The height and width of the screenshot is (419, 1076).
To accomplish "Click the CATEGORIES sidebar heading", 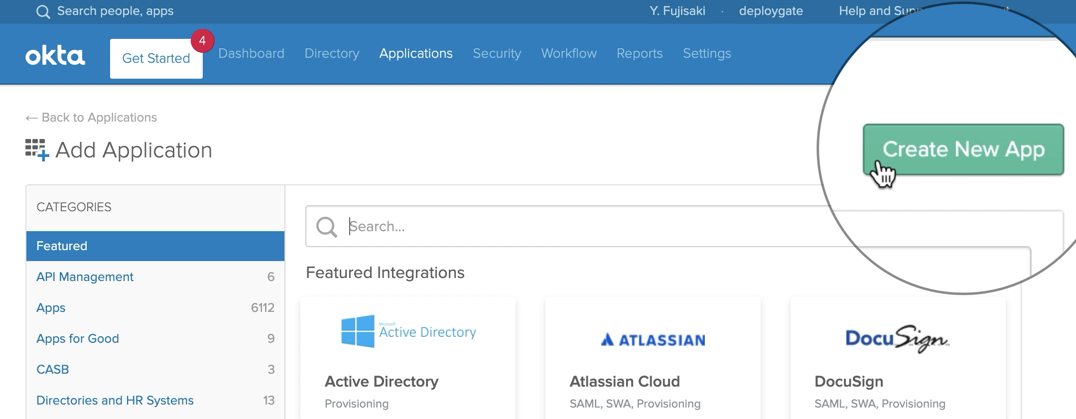I will [74, 207].
